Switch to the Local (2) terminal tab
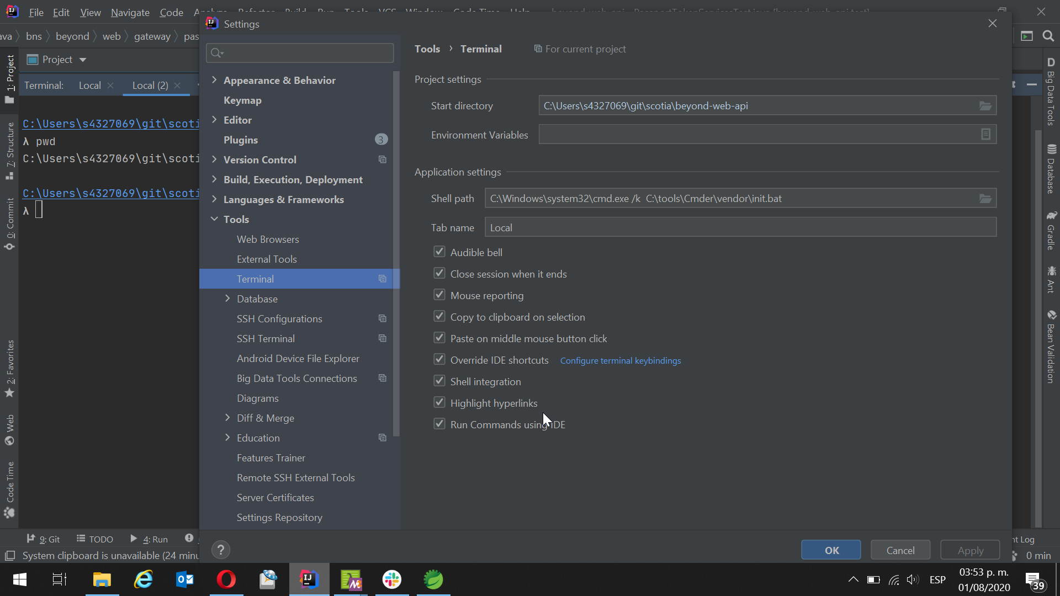Screen dimensions: 1060x596 [150, 86]
